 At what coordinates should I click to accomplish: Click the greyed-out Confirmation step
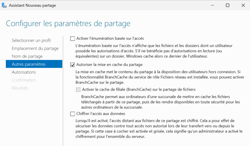[x=24, y=80]
